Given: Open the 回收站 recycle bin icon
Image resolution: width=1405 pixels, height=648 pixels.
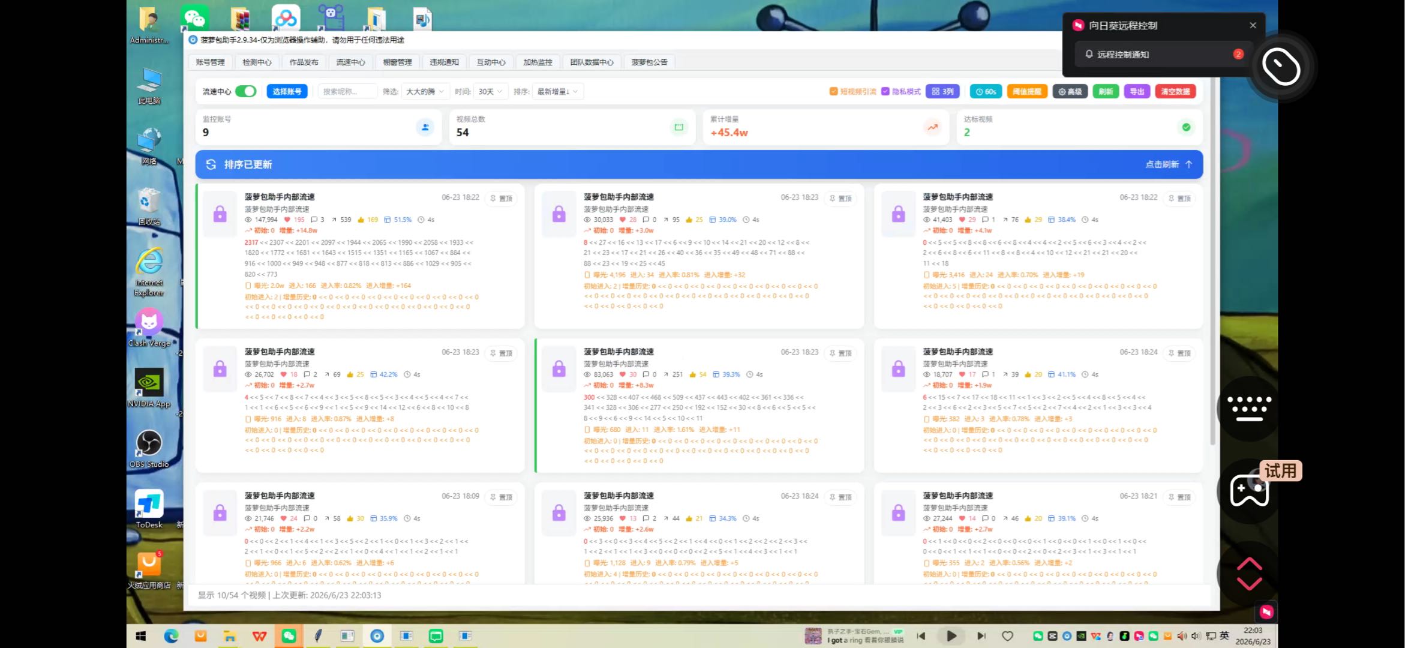Looking at the screenshot, I should click(x=149, y=206).
